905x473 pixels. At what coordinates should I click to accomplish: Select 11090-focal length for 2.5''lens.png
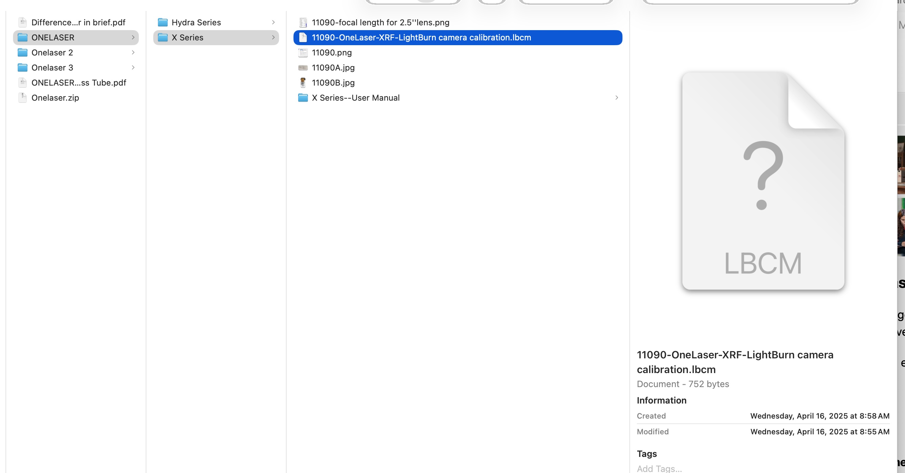pyautogui.click(x=380, y=22)
